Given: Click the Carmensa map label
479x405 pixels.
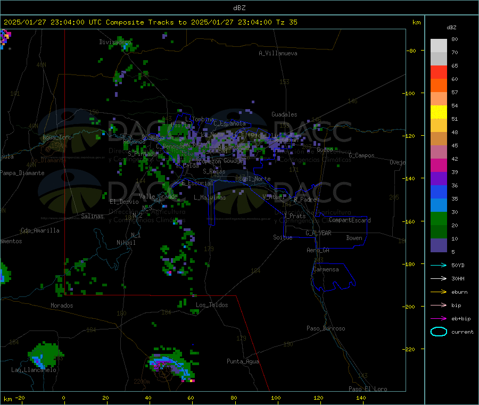Looking at the screenshot, I should [326, 269].
